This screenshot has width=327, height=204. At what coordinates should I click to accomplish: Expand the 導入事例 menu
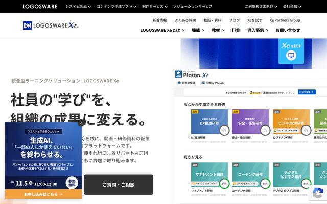point(258,30)
